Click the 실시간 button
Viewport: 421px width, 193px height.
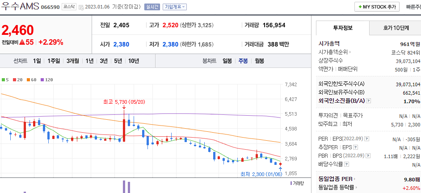point(152,7)
